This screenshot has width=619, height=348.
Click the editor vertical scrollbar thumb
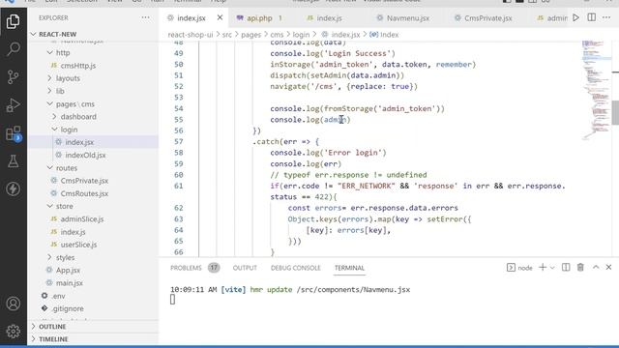click(615, 112)
